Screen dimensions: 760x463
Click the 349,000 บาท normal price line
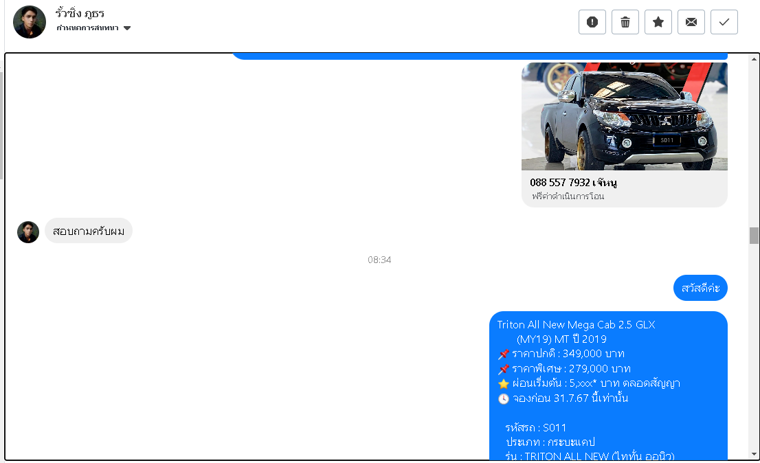tap(561, 354)
